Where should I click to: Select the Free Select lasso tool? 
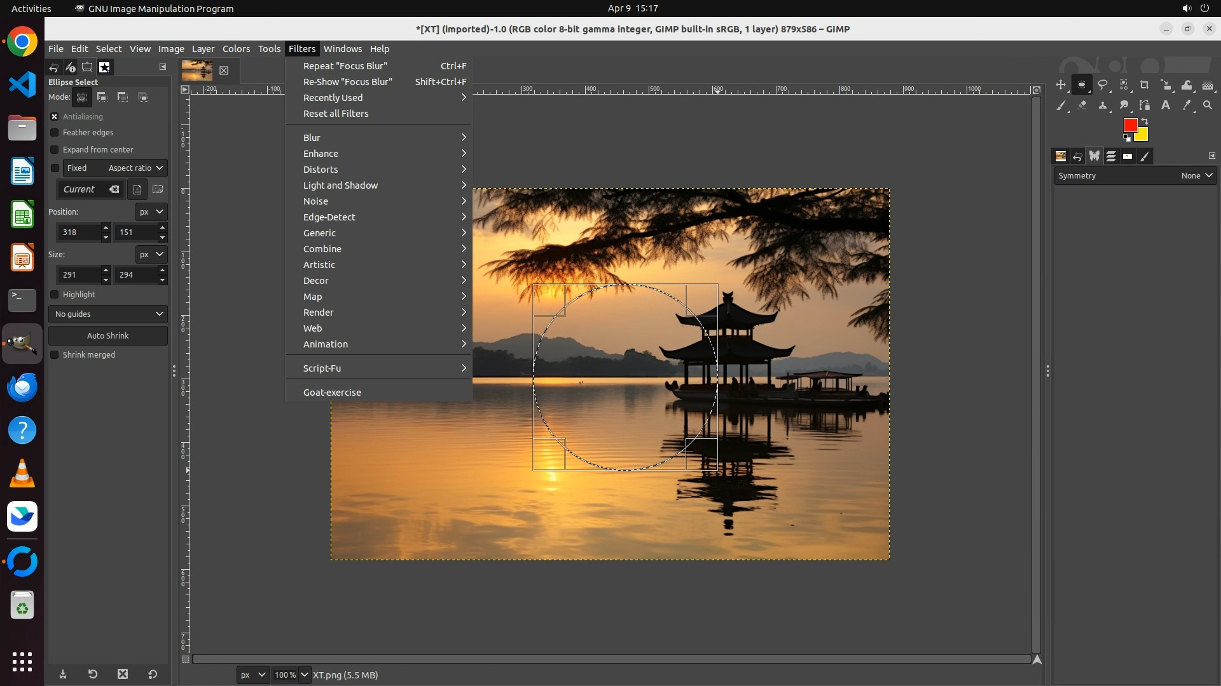(x=1103, y=85)
